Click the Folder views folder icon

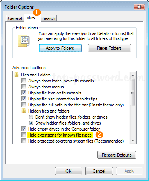(x=24, y=41)
